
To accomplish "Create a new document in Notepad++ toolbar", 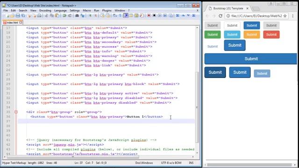I will (7, 15).
